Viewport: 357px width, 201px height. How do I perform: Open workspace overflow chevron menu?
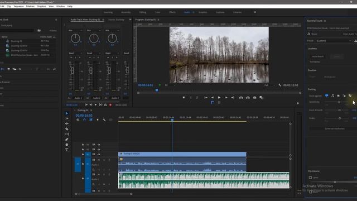tap(255, 12)
